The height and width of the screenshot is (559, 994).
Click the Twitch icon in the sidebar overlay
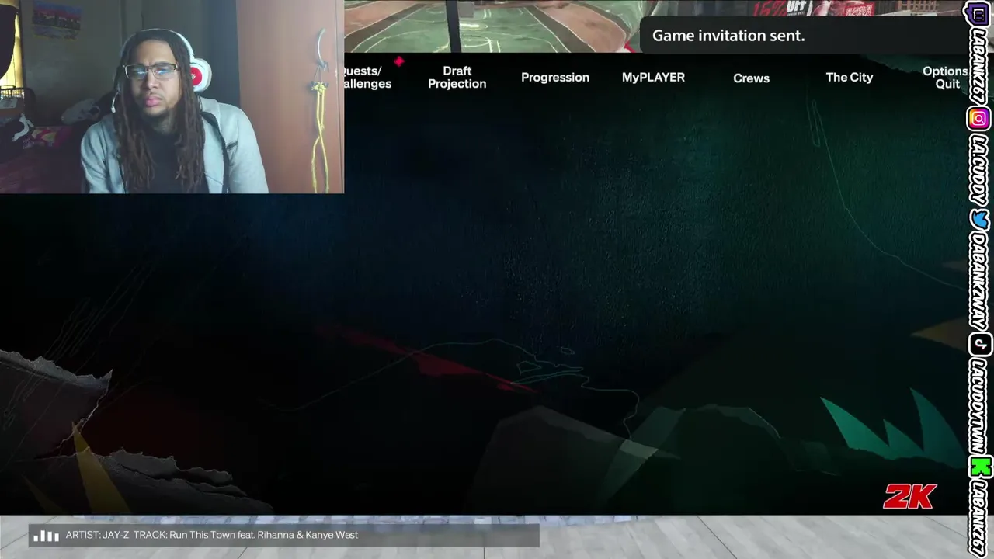point(978,13)
